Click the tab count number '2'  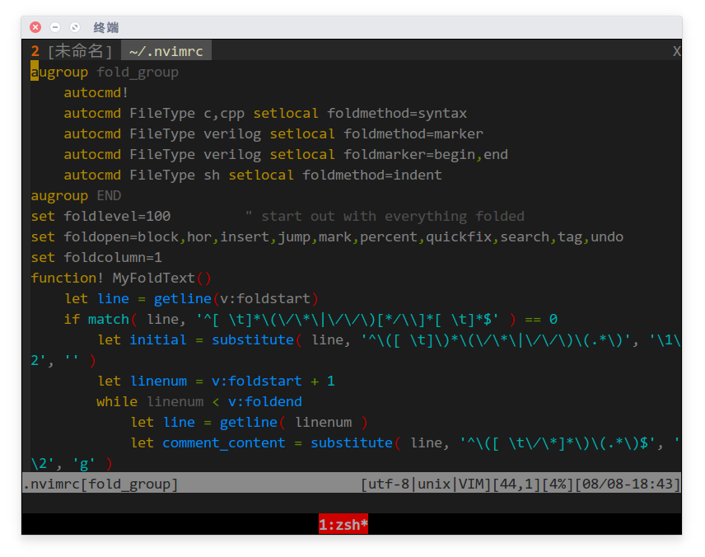(35, 51)
